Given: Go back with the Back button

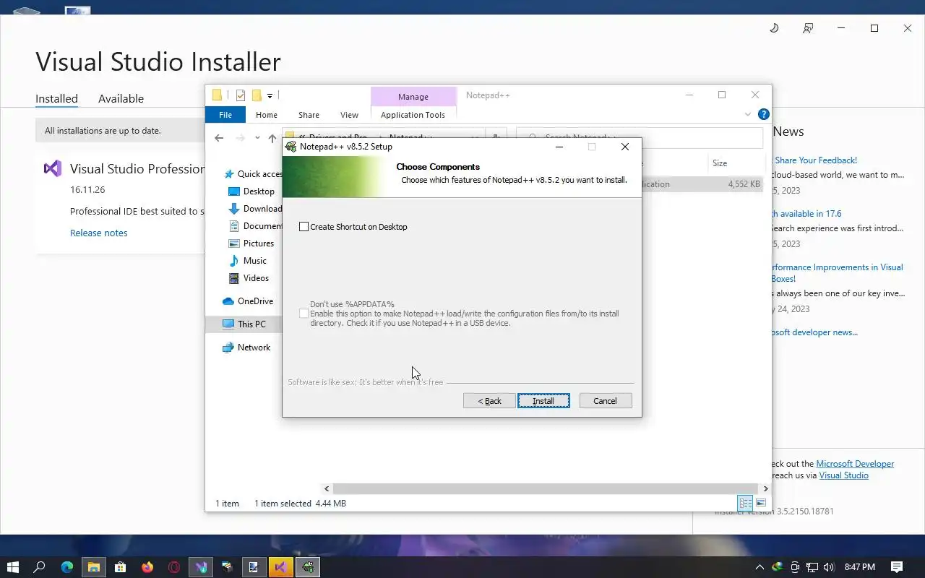Looking at the screenshot, I should click(489, 401).
